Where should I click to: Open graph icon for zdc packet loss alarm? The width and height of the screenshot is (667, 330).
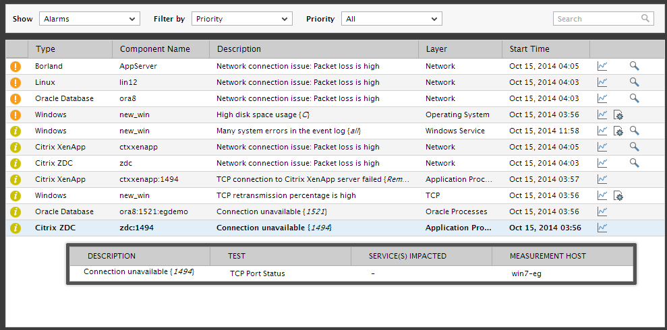point(602,163)
